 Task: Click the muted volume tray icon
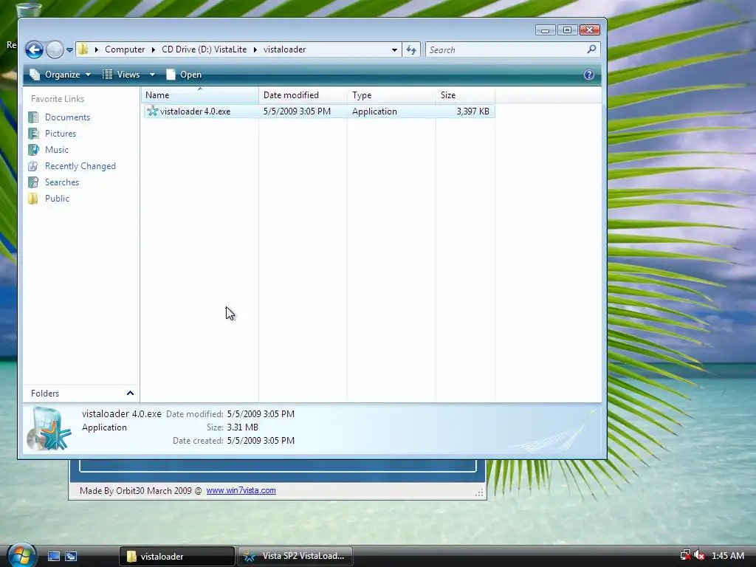click(x=699, y=555)
